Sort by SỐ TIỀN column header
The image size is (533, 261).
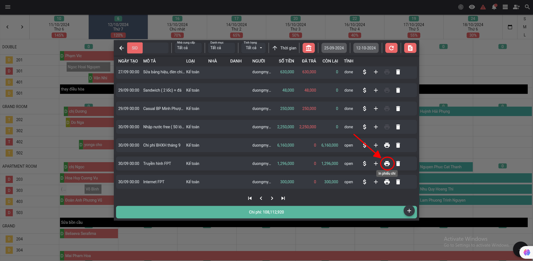[x=286, y=61]
